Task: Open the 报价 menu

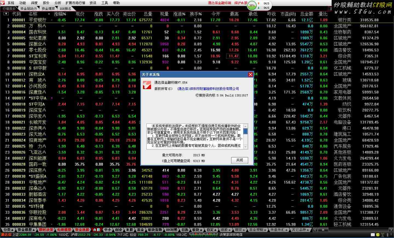Action: click(46, 3)
